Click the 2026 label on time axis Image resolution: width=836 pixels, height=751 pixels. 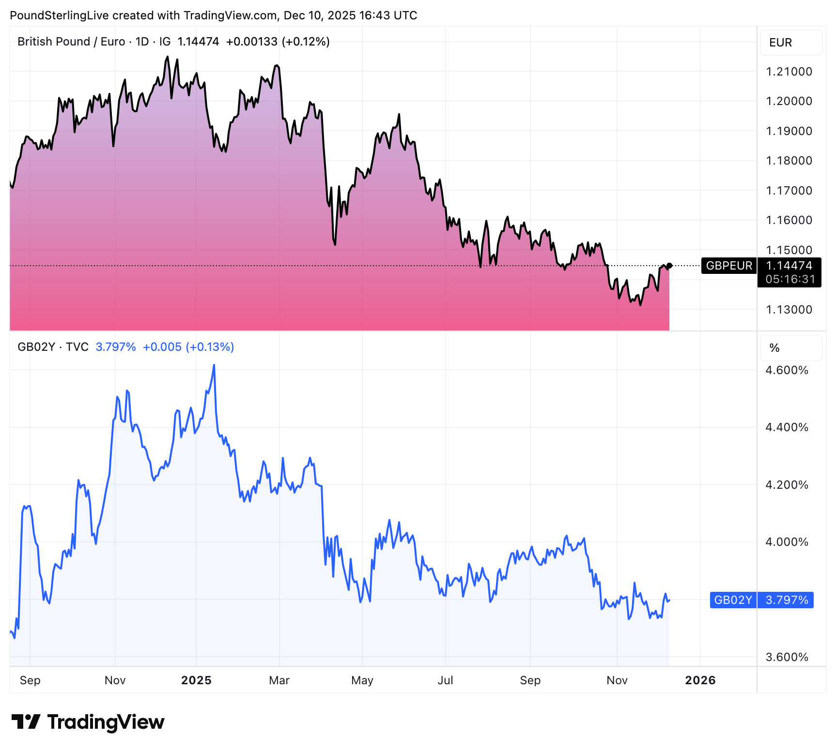tap(700, 680)
